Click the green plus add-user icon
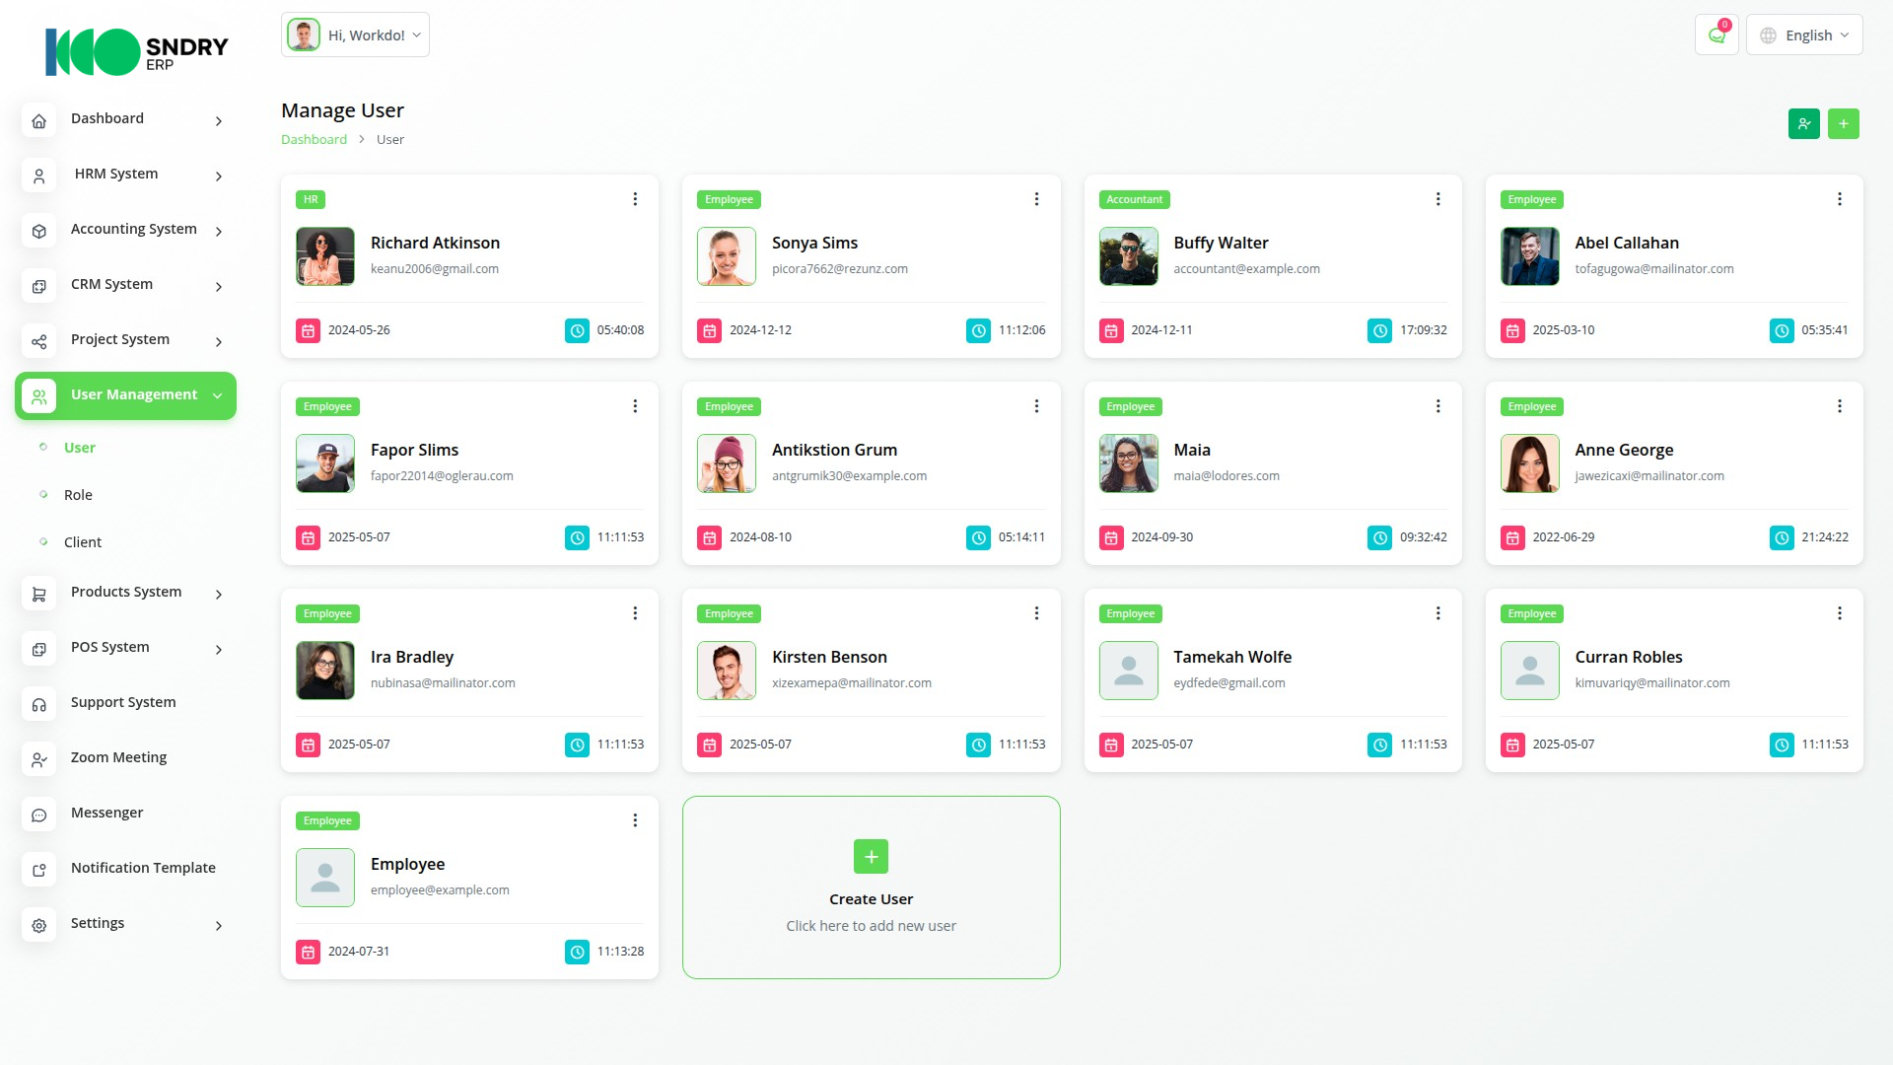The image size is (1893, 1065). tap(1843, 124)
